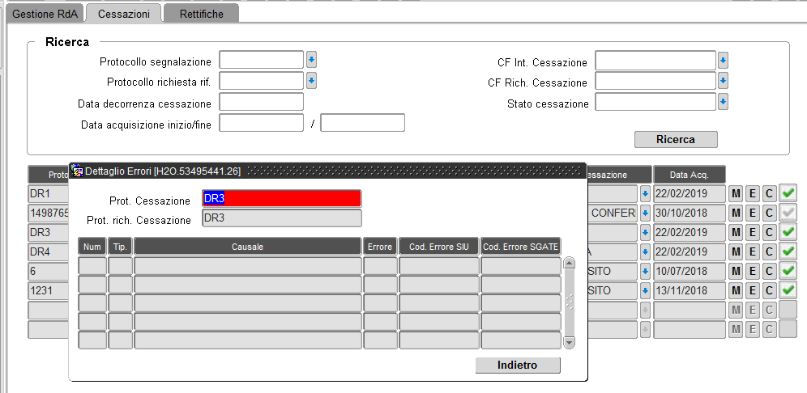
Task: Click the Ricerca search button
Action: click(x=676, y=139)
